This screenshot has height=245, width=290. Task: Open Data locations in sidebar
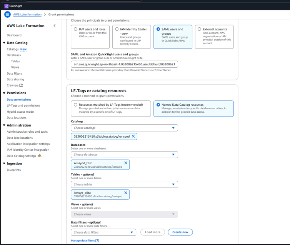coord(17,118)
